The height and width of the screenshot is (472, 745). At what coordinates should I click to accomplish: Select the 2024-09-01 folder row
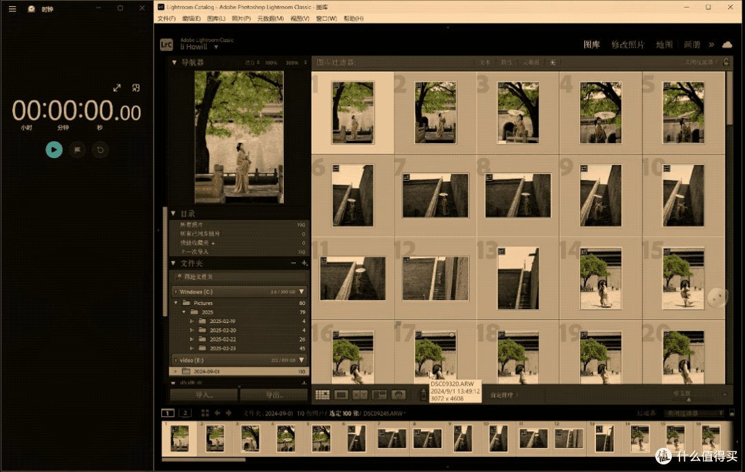[239, 371]
